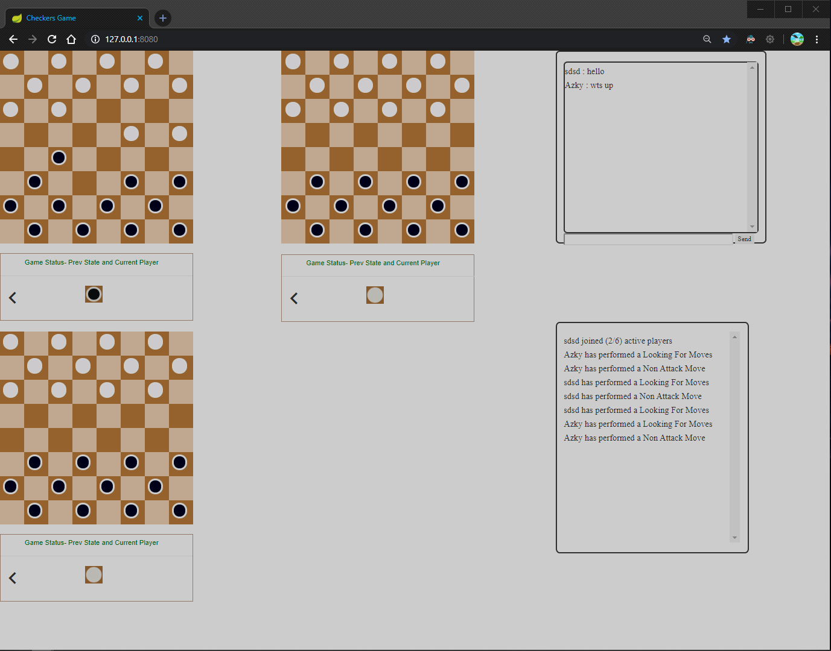Click the back chevron in bottom-left game status panel
This screenshot has height=651, width=831.
[13, 578]
